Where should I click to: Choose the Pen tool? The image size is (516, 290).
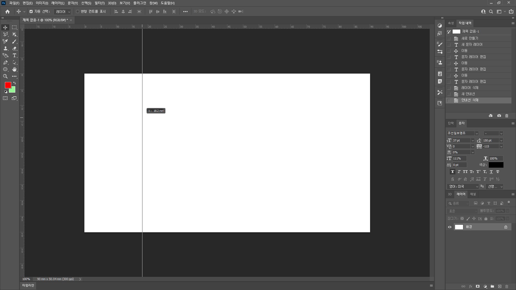click(x=5, y=63)
